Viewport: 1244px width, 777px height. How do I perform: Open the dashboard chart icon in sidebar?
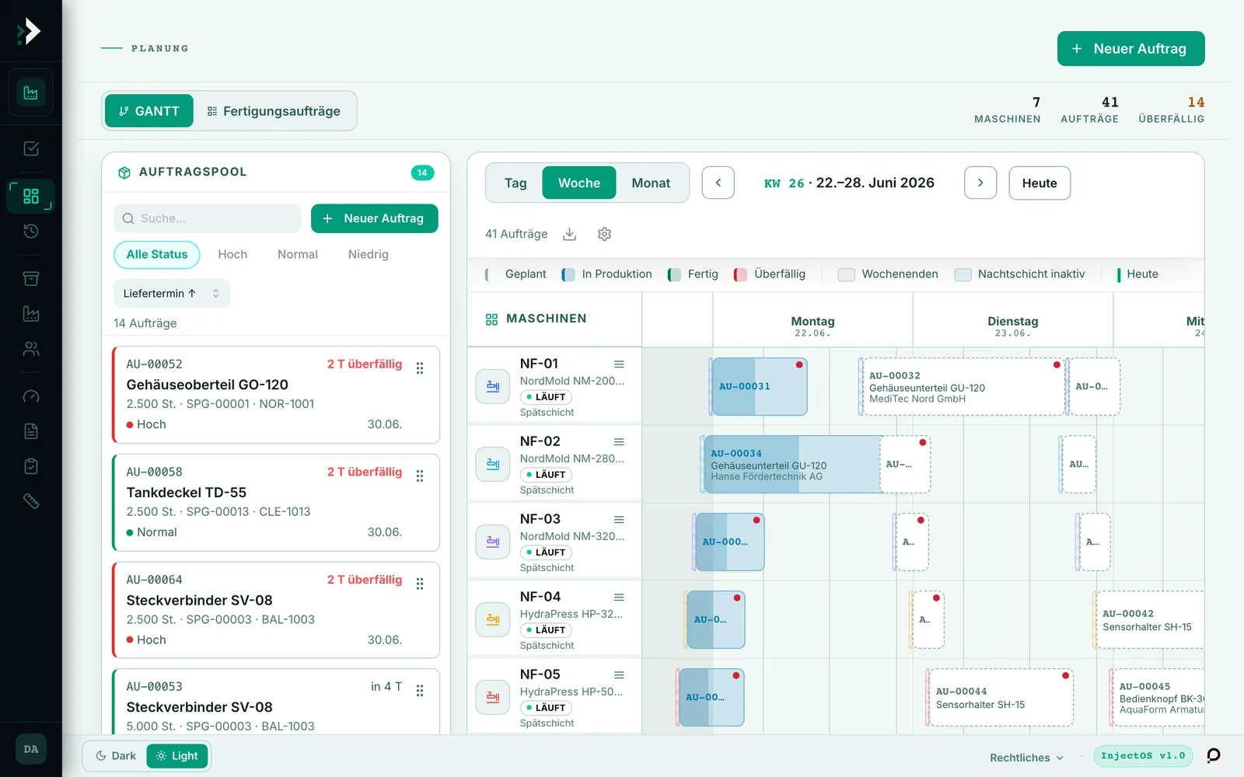pyautogui.click(x=31, y=93)
